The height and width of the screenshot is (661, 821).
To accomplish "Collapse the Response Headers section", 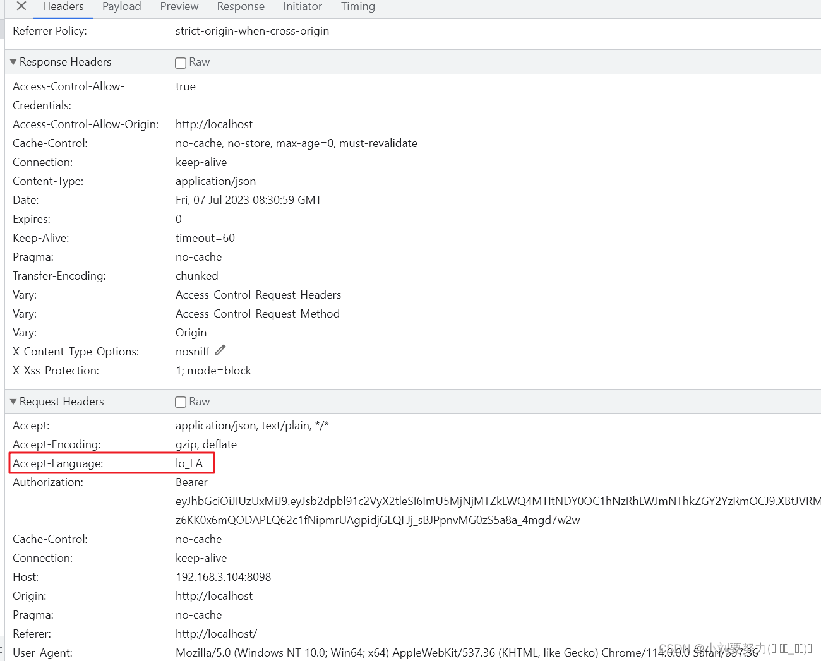I will (x=13, y=61).
